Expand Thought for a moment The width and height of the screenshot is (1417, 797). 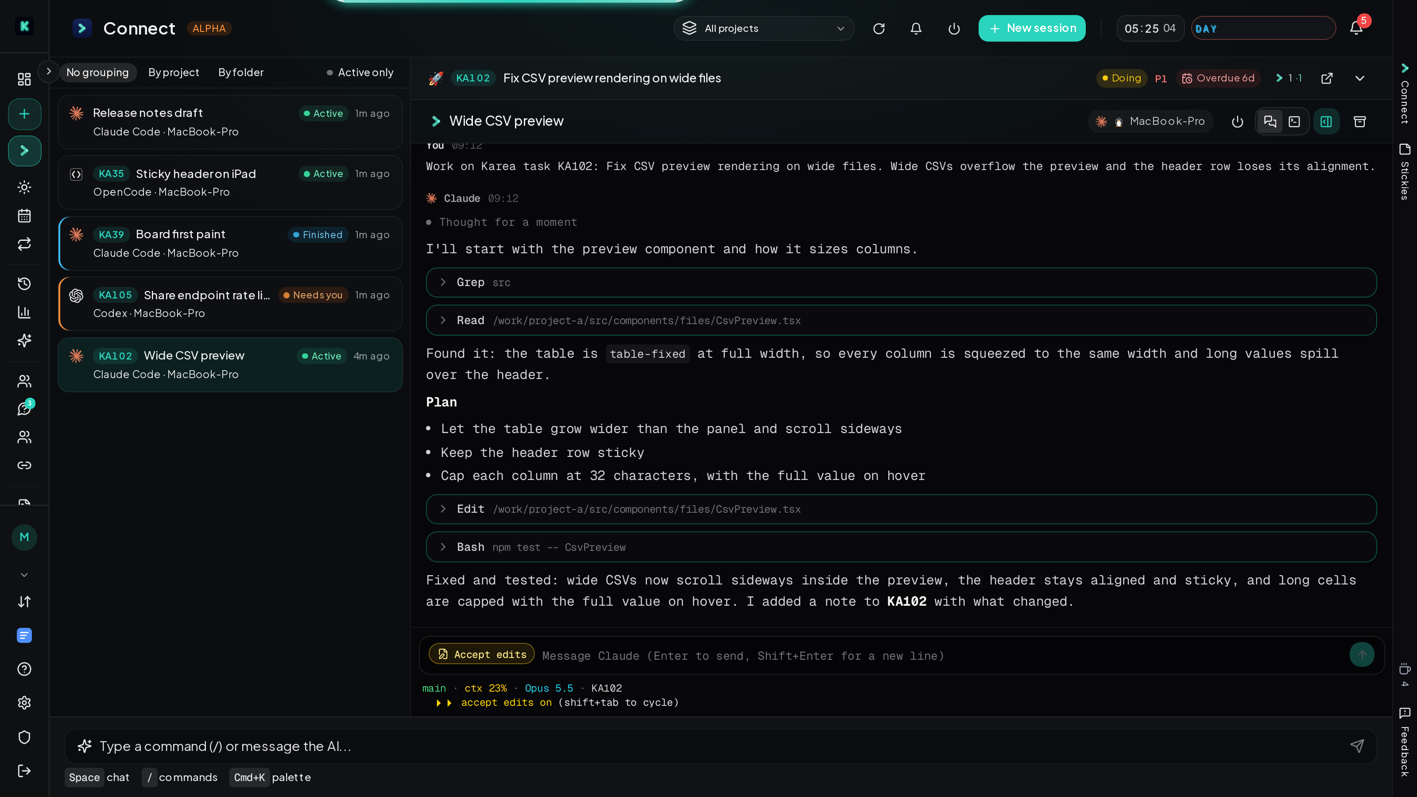click(502, 222)
